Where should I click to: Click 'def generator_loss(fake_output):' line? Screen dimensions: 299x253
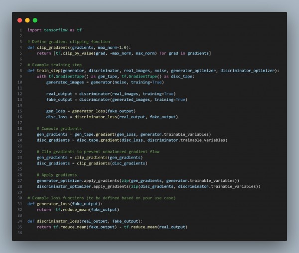(65, 204)
